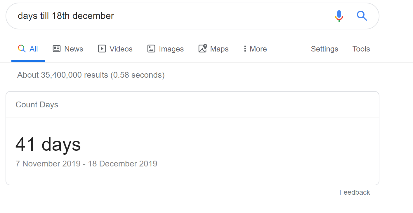
Task: Click the Feedback link
Action: pos(355,192)
